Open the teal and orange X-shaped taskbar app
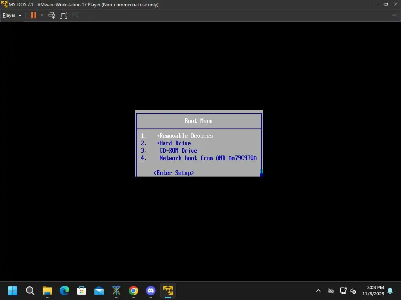 click(x=116, y=291)
